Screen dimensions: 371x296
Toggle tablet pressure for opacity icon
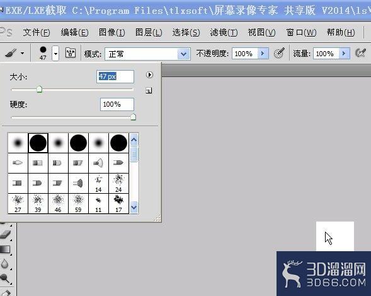[279, 53]
